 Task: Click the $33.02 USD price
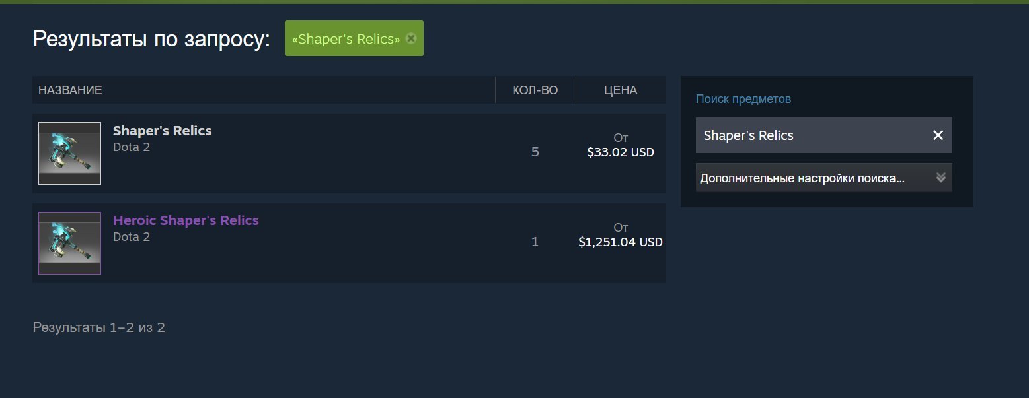point(620,152)
